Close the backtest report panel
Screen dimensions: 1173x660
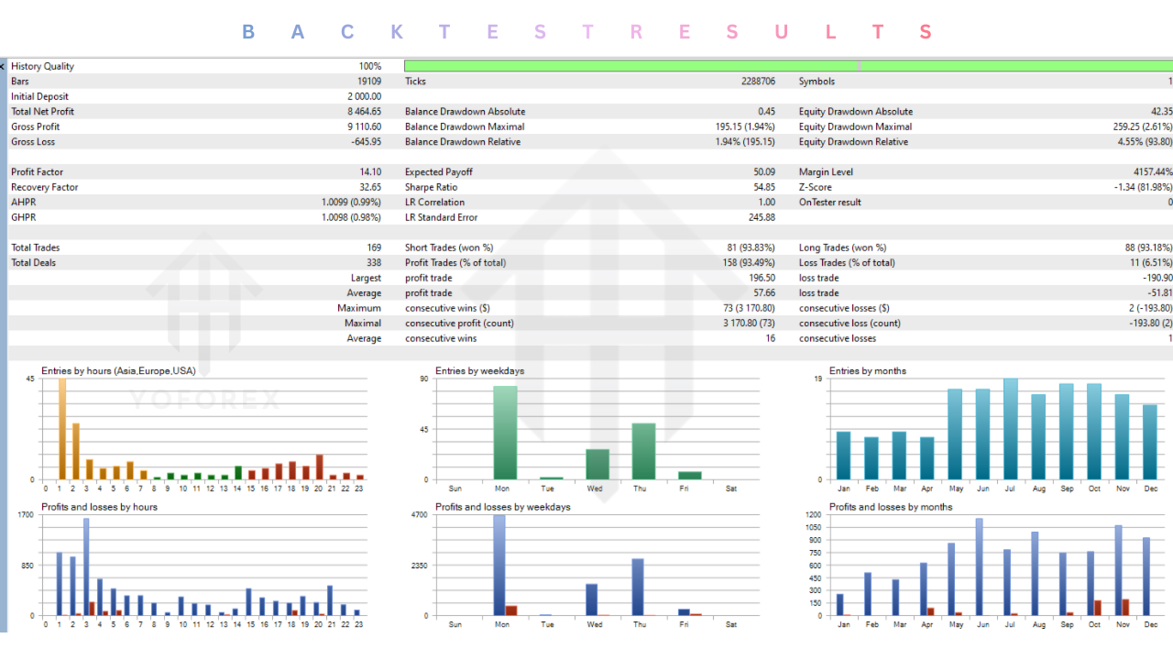pos(3,66)
